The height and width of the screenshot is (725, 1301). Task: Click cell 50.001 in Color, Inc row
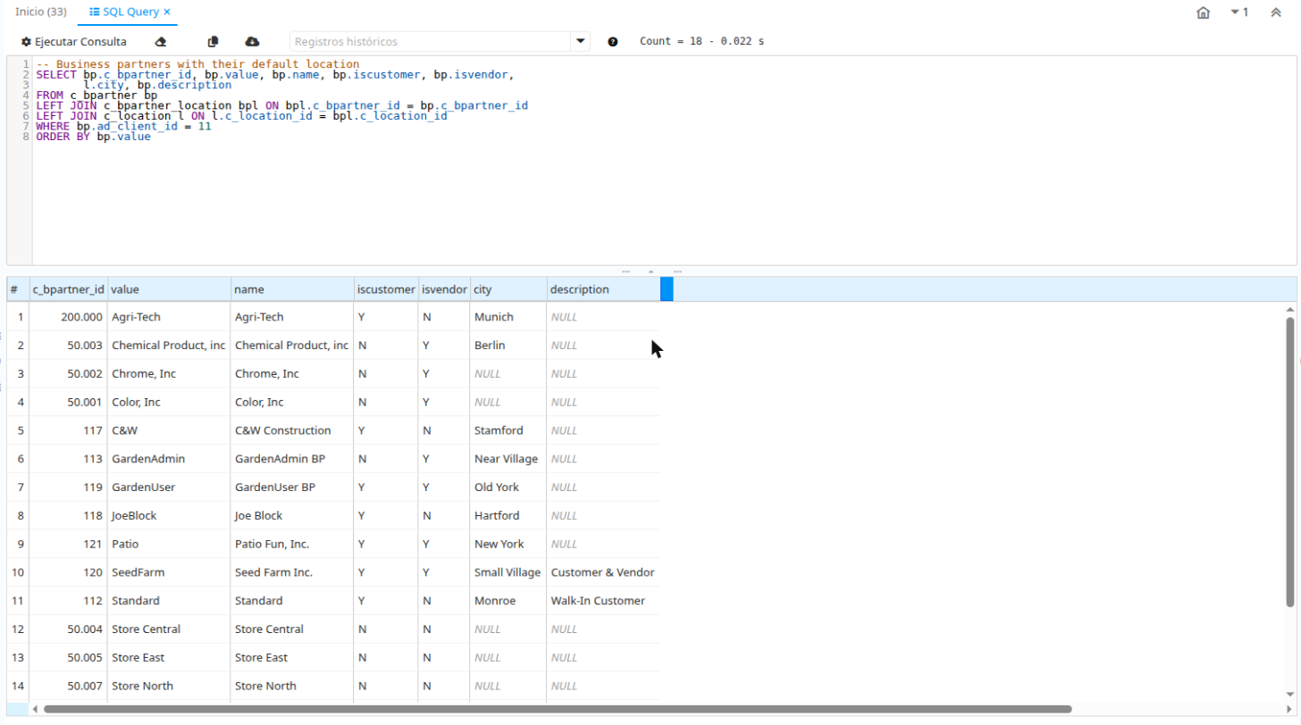coord(69,403)
